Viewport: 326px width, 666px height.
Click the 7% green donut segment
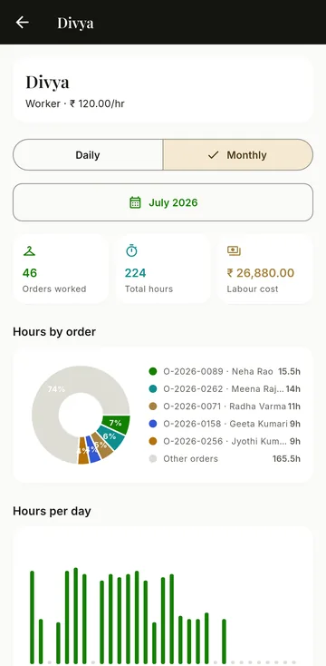click(115, 424)
